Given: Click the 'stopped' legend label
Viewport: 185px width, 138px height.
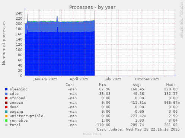Looking at the screenshot, I should pos(17,98).
